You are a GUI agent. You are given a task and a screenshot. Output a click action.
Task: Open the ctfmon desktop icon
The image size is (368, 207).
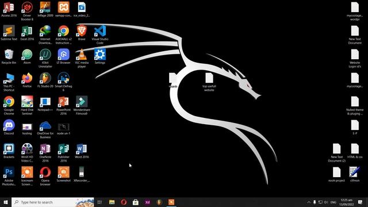point(355,174)
